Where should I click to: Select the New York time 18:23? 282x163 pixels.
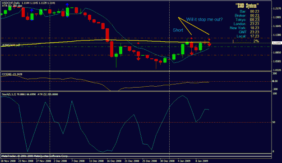(x=254, y=28)
